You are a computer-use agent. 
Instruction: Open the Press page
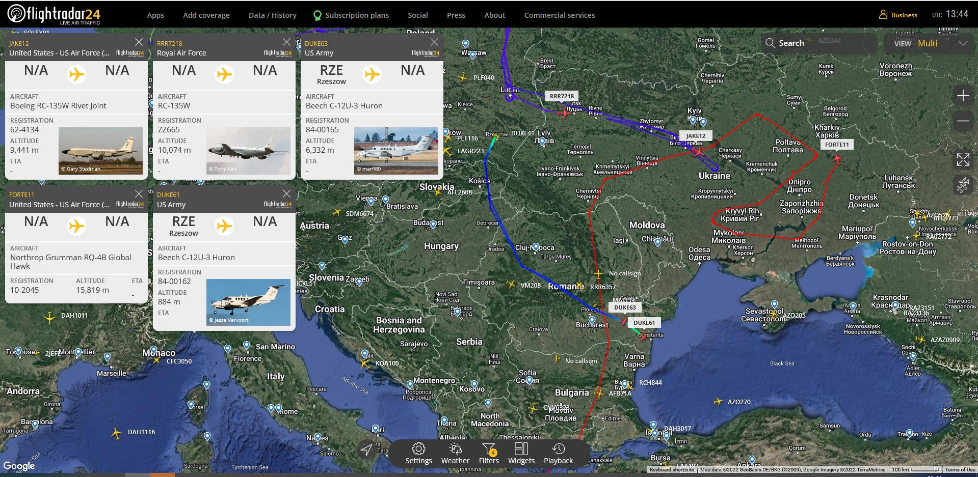pos(456,15)
